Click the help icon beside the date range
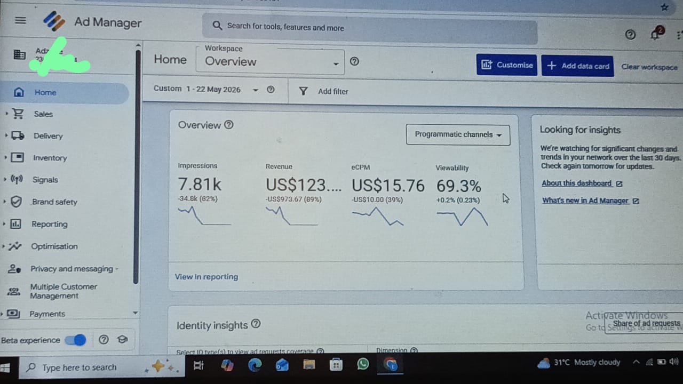 click(x=271, y=90)
